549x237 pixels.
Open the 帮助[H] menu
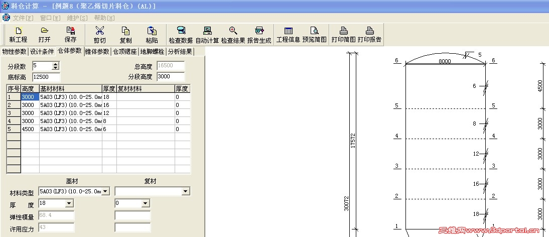point(104,18)
